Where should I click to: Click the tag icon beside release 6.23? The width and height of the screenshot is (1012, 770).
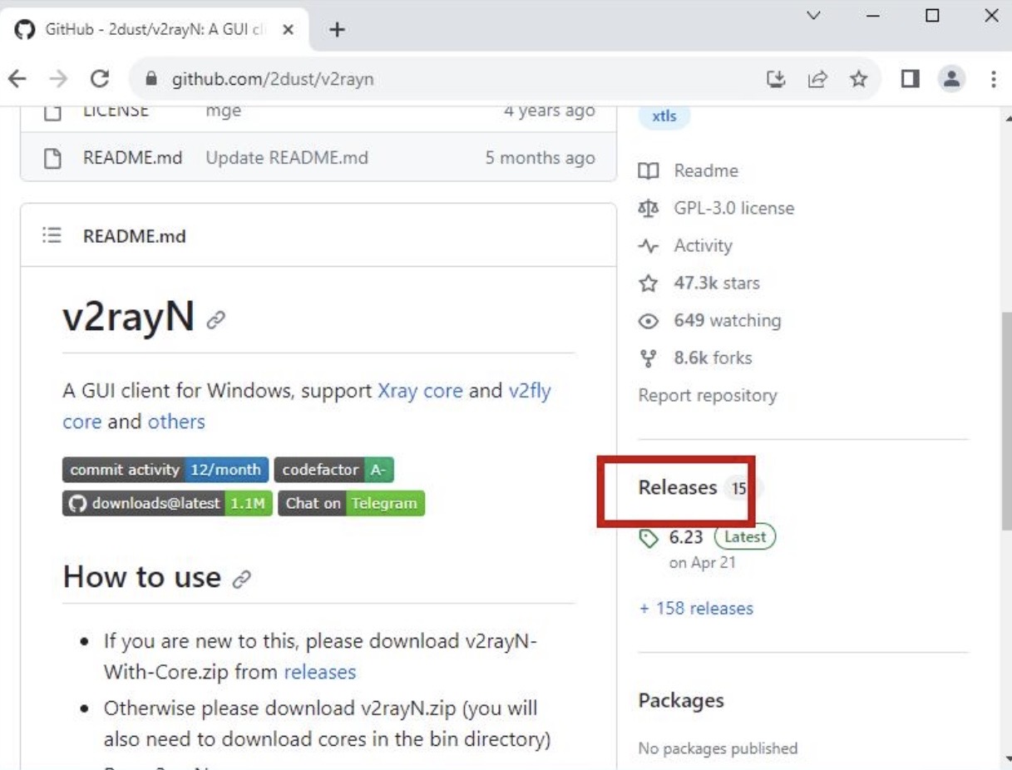coord(649,538)
